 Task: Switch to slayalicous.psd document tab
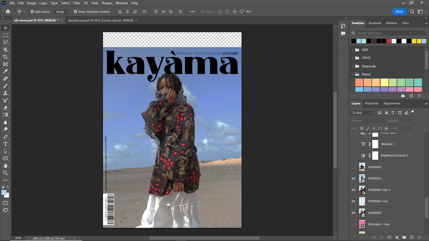(x=101, y=20)
